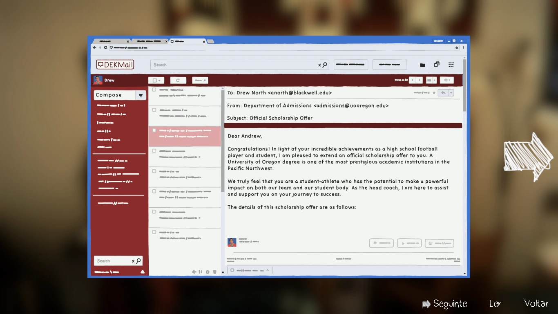This screenshot has height=314, width=558.
Task: Click the sender avatar below the email body
Action: [x=232, y=242]
